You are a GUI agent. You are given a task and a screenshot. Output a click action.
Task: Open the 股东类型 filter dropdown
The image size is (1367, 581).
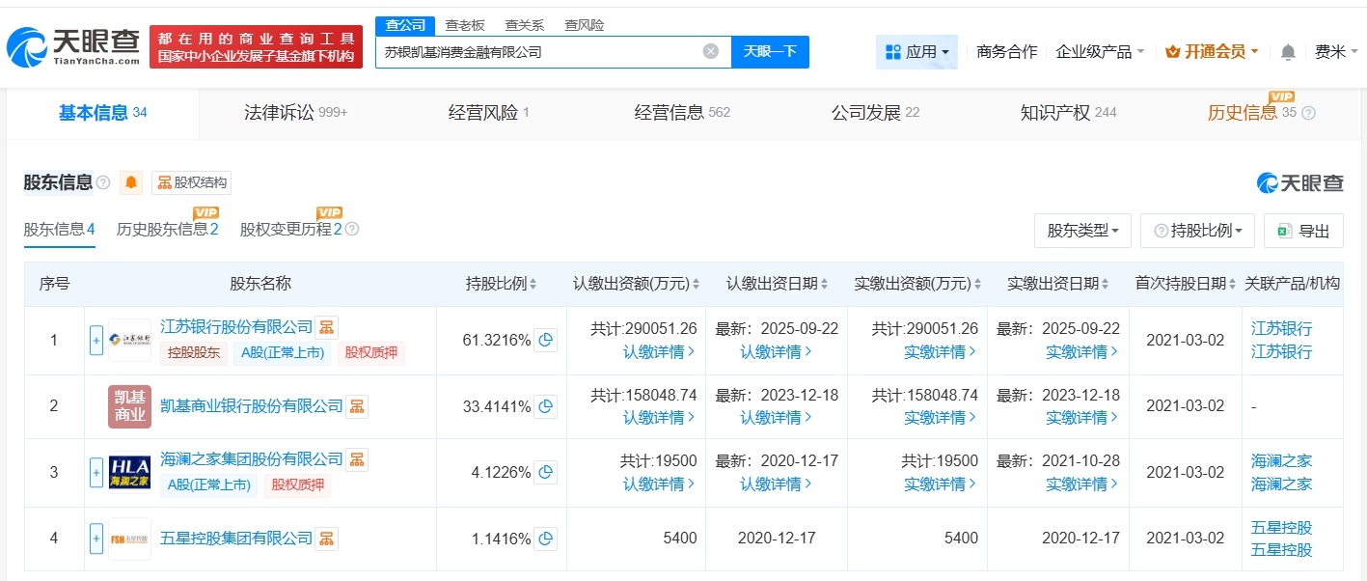[1082, 231]
